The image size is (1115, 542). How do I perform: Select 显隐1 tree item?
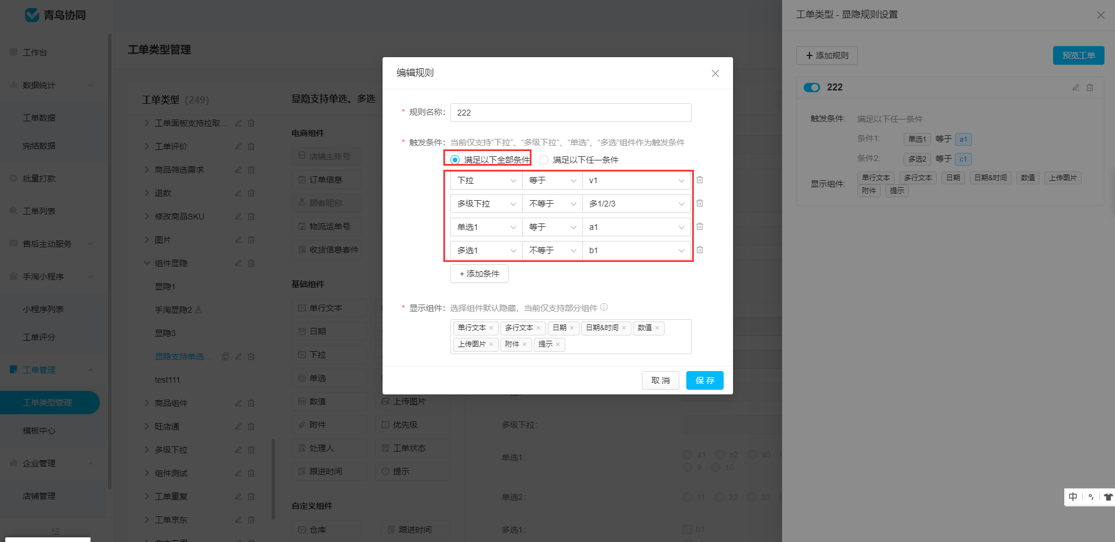coord(165,286)
